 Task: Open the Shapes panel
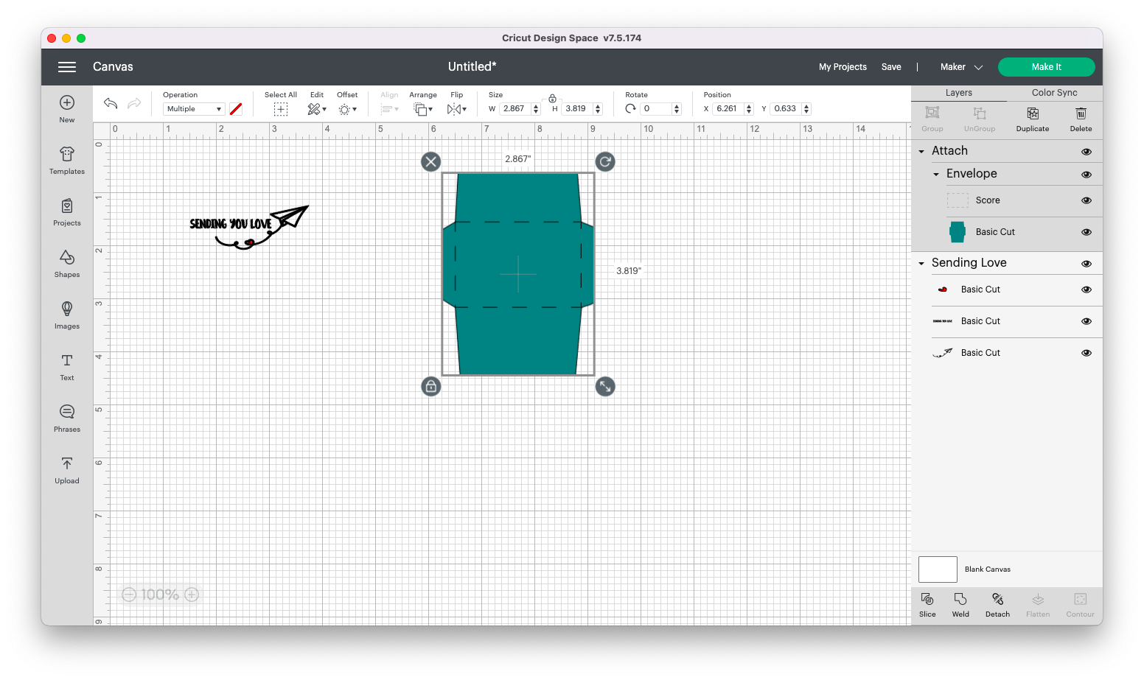tap(66, 264)
